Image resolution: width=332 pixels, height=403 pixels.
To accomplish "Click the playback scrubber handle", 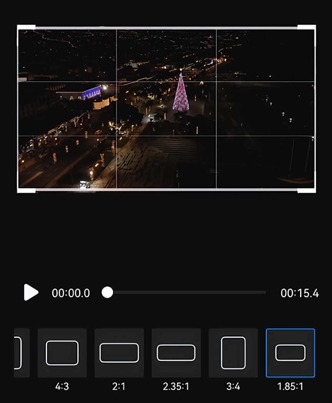I will click(x=107, y=293).
